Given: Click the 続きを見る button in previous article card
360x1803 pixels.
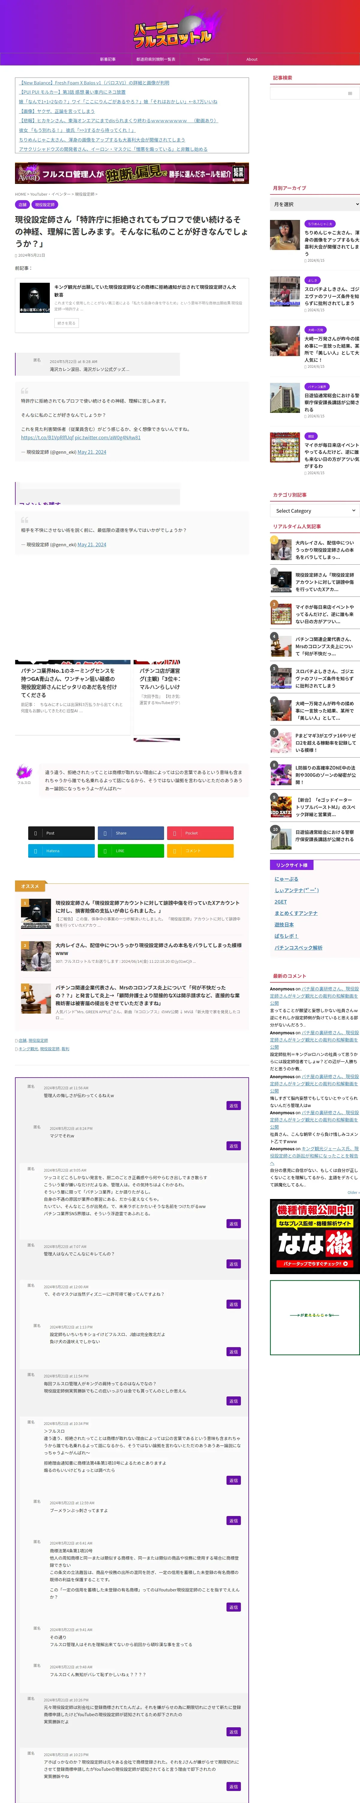Looking at the screenshot, I should 66,323.
